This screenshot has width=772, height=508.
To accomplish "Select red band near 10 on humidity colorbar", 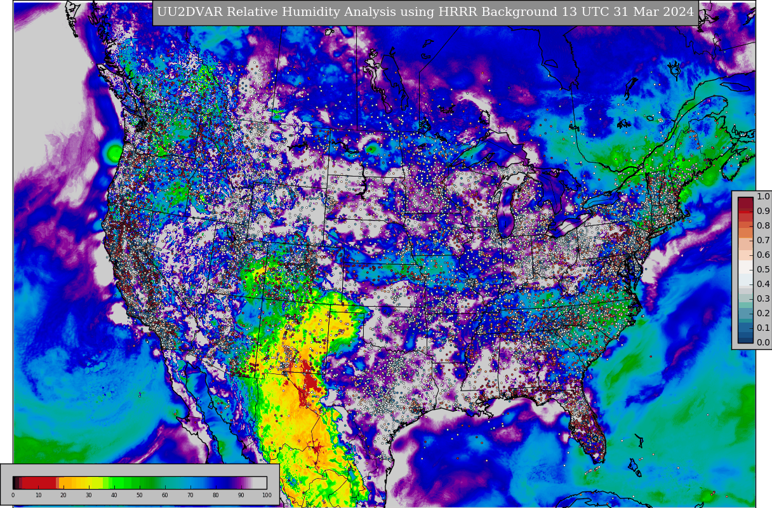I will click(x=38, y=483).
